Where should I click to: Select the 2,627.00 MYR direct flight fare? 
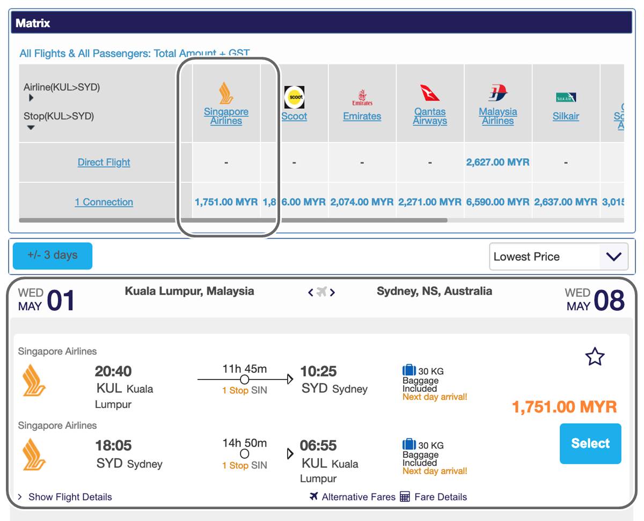(498, 162)
